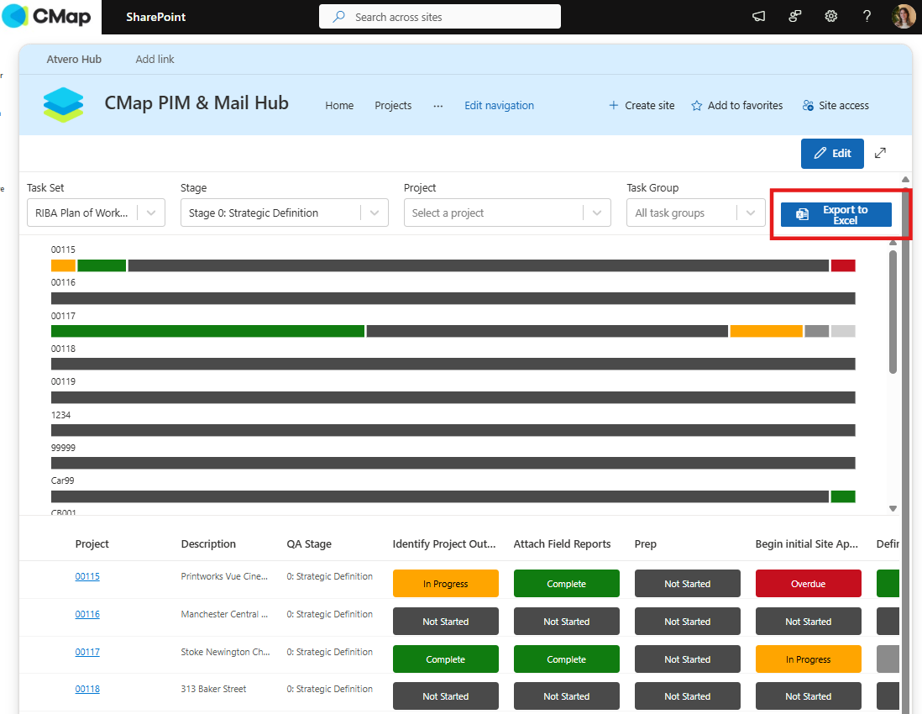Image resolution: width=922 pixels, height=714 pixels.
Task: Click the plus icon beside Create site
Action: pyautogui.click(x=613, y=105)
